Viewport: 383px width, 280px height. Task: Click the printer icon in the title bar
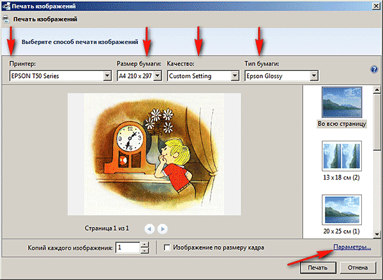click(6, 6)
